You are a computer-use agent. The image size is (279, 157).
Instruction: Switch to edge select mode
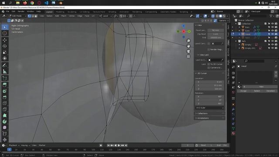click(x=33, y=16)
